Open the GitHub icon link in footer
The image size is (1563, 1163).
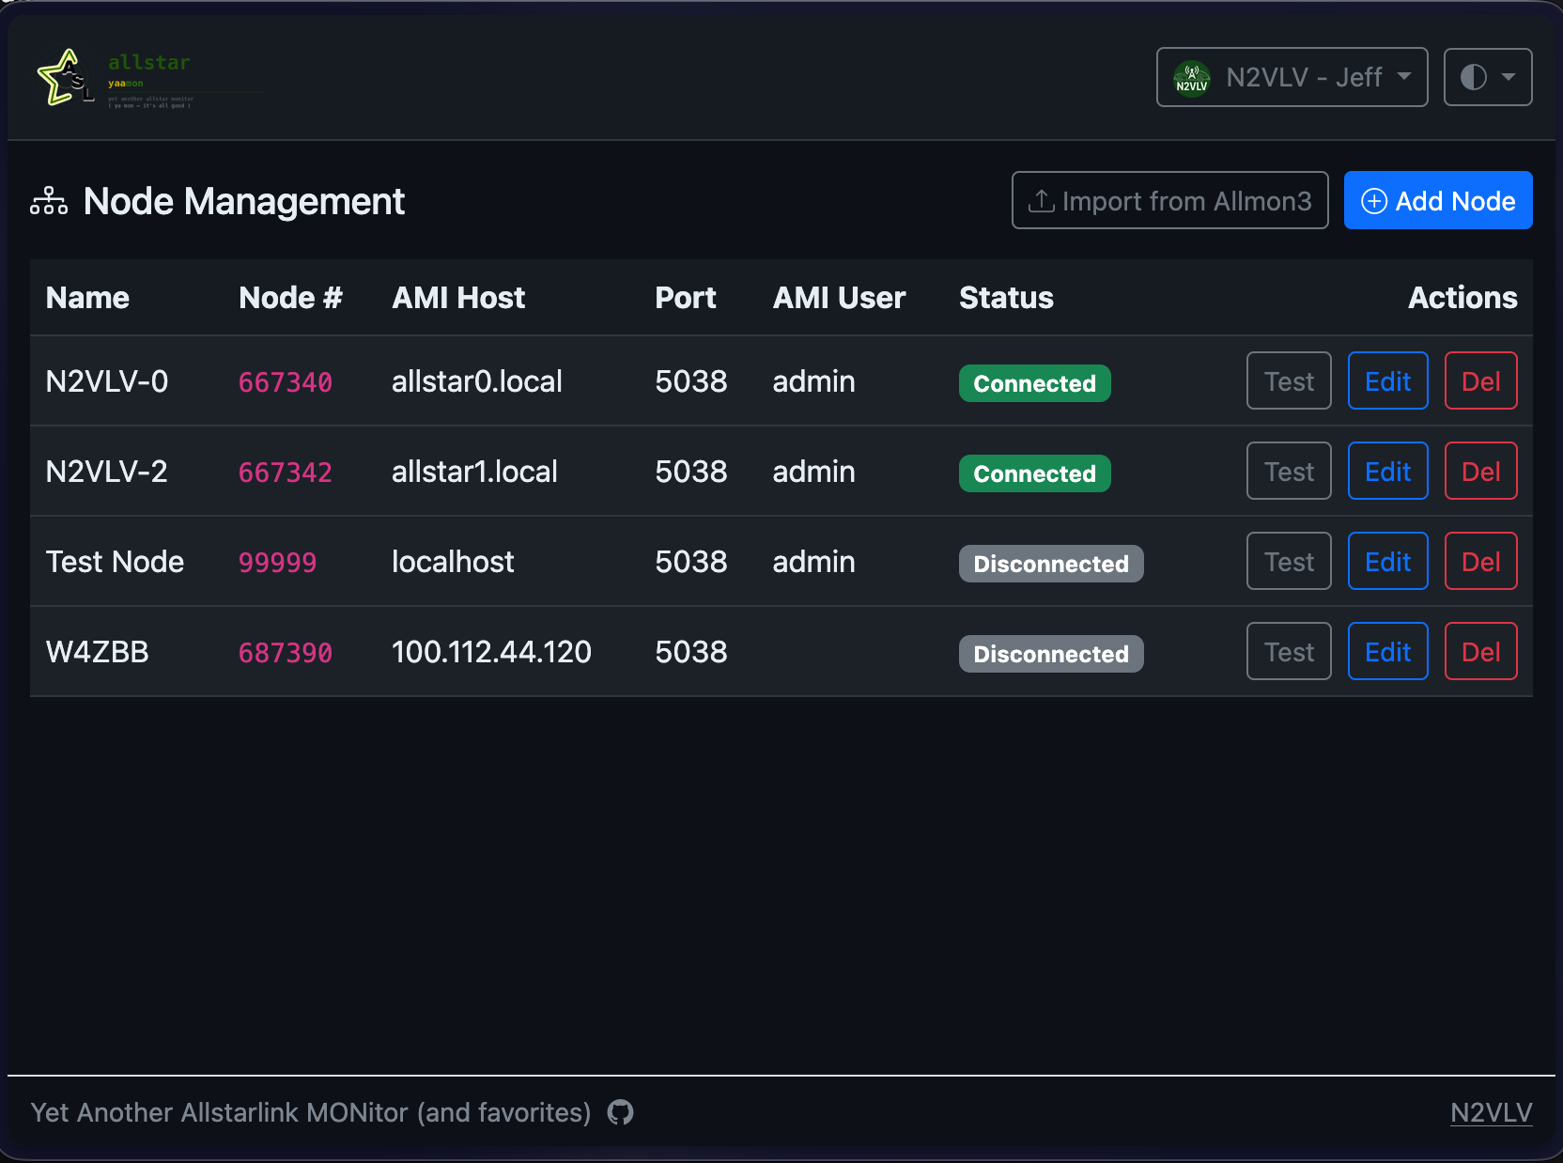click(620, 1112)
